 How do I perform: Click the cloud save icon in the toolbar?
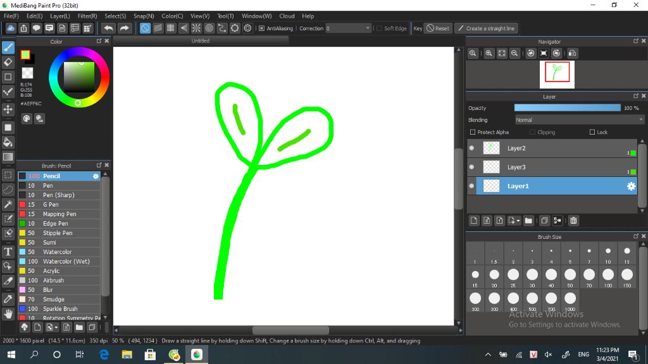(x=11, y=28)
